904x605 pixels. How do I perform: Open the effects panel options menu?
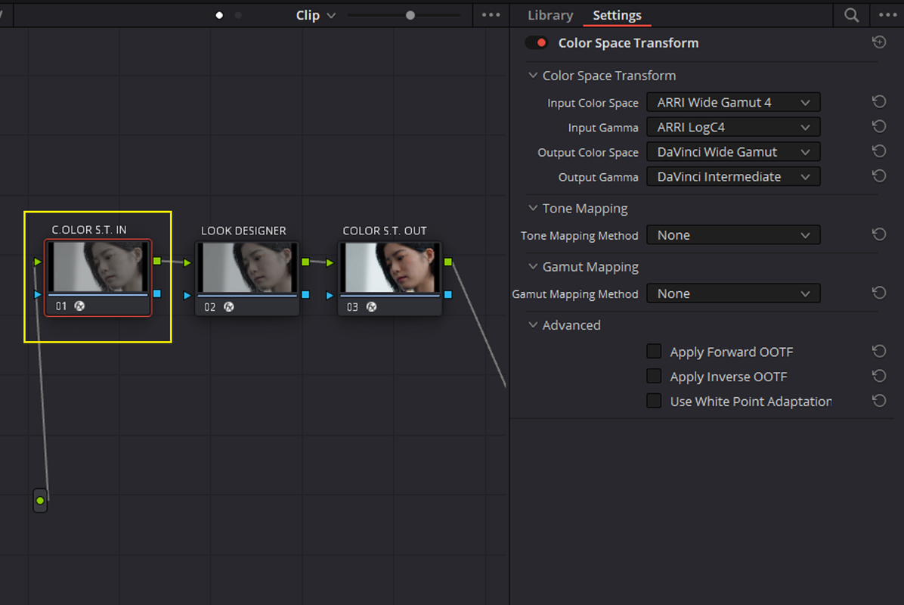click(888, 15)
